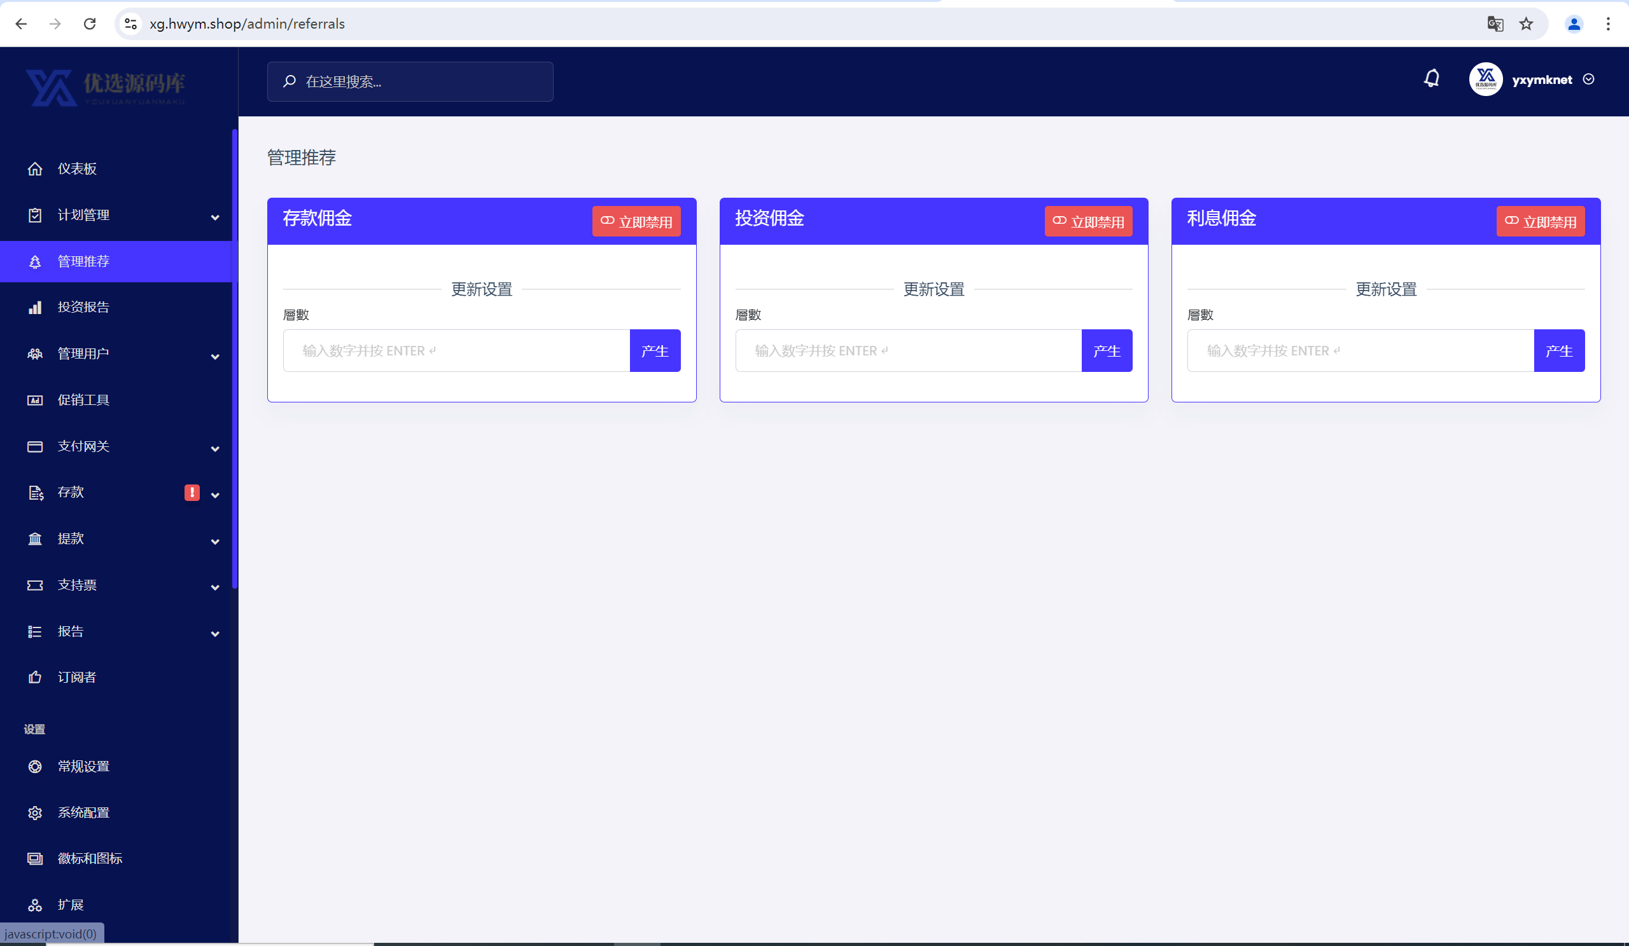The image size is (1629, 946).
Task: Click the 扩展 cubes icon
Action: [x=35, y=905]
